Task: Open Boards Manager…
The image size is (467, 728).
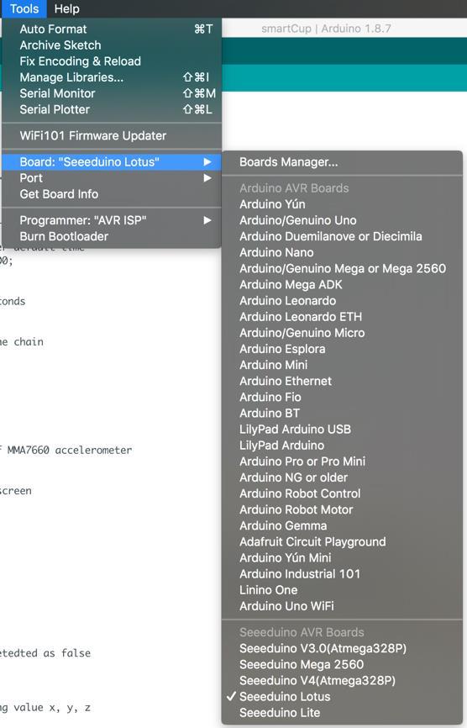Action: [342, 162]
